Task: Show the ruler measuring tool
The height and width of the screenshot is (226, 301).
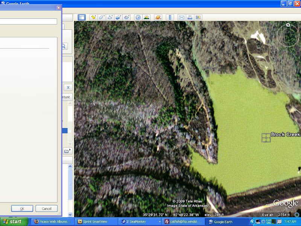Action: 169,17
